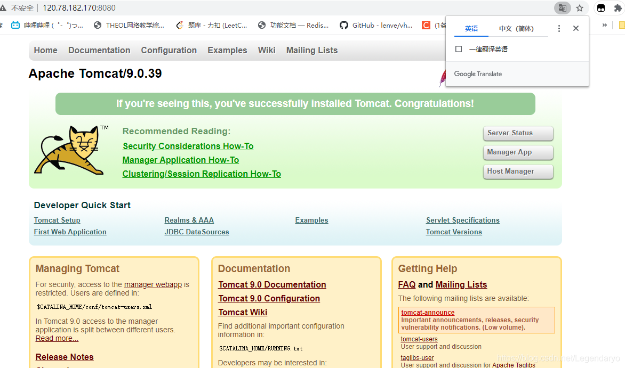
Task: Open Mailing Lists in the navigation bar
Action: pos(312,50)
